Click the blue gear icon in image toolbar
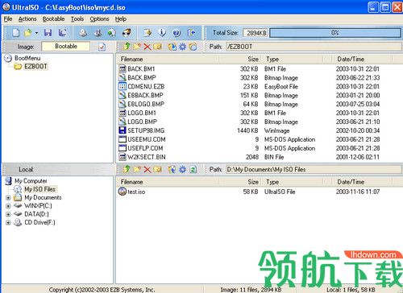The height and width of the screenshot is (293, 403). click(182, 47)
